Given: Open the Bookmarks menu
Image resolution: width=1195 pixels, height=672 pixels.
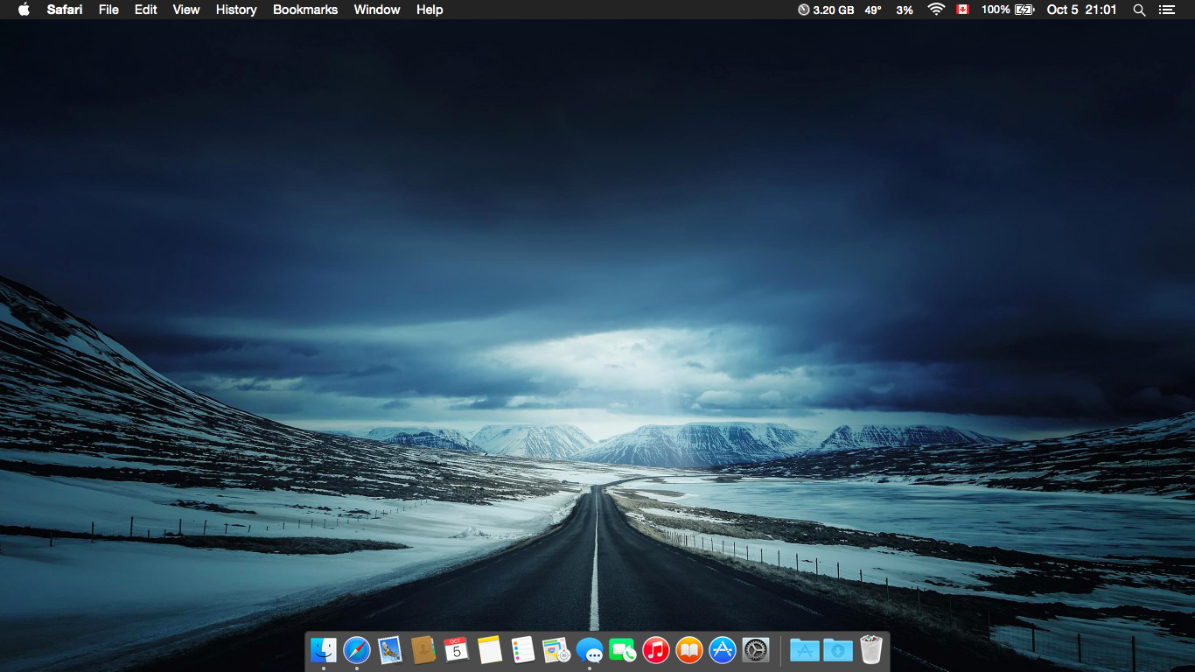Looking at the screenshot, I should 305,10.
